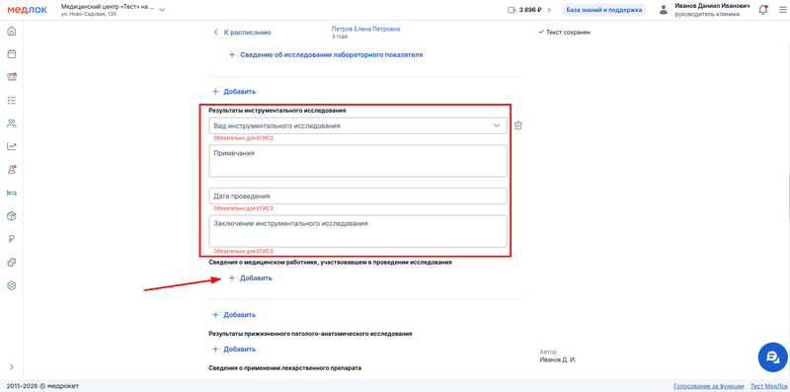Click Добавить under патолого-анатомического исследования
This screenshot has width=790, height=392.
coord(234,349)
